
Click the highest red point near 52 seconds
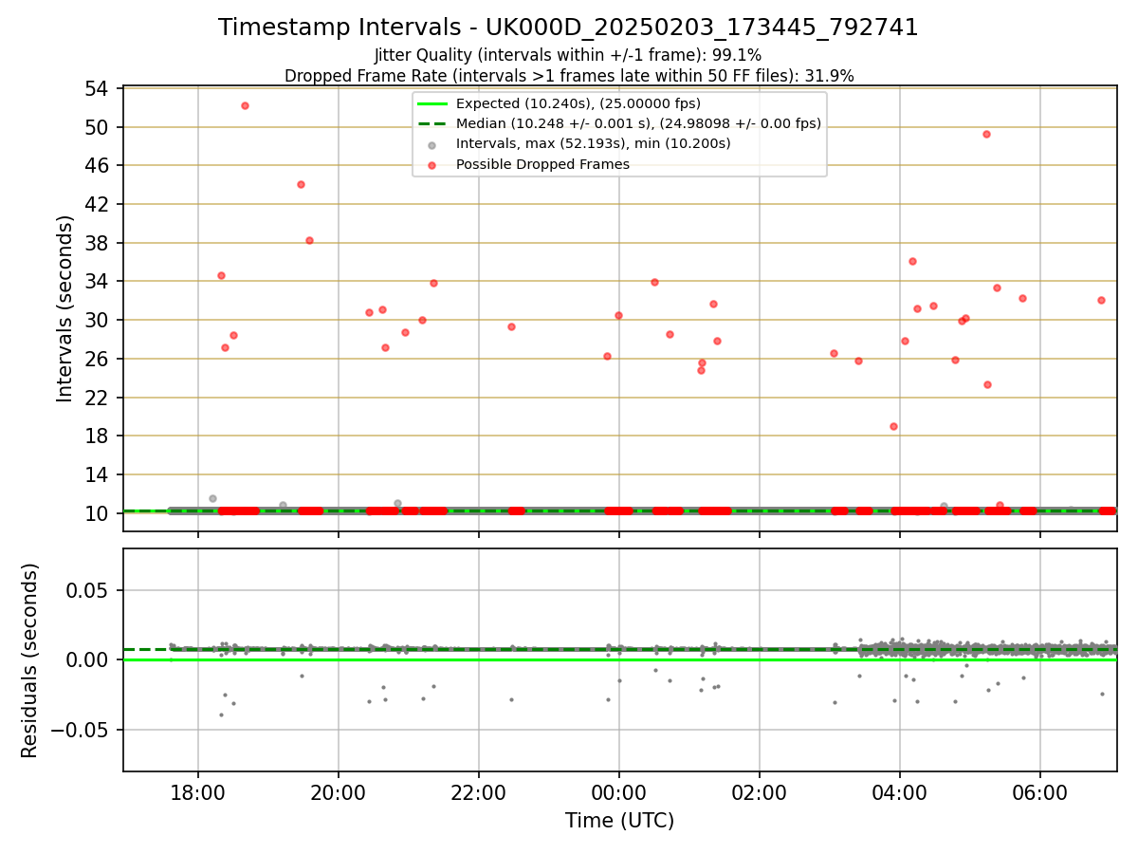click(x=245, y=105)
